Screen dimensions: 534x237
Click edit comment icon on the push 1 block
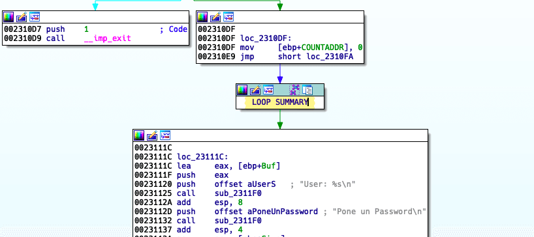click(x=22, y=17)
